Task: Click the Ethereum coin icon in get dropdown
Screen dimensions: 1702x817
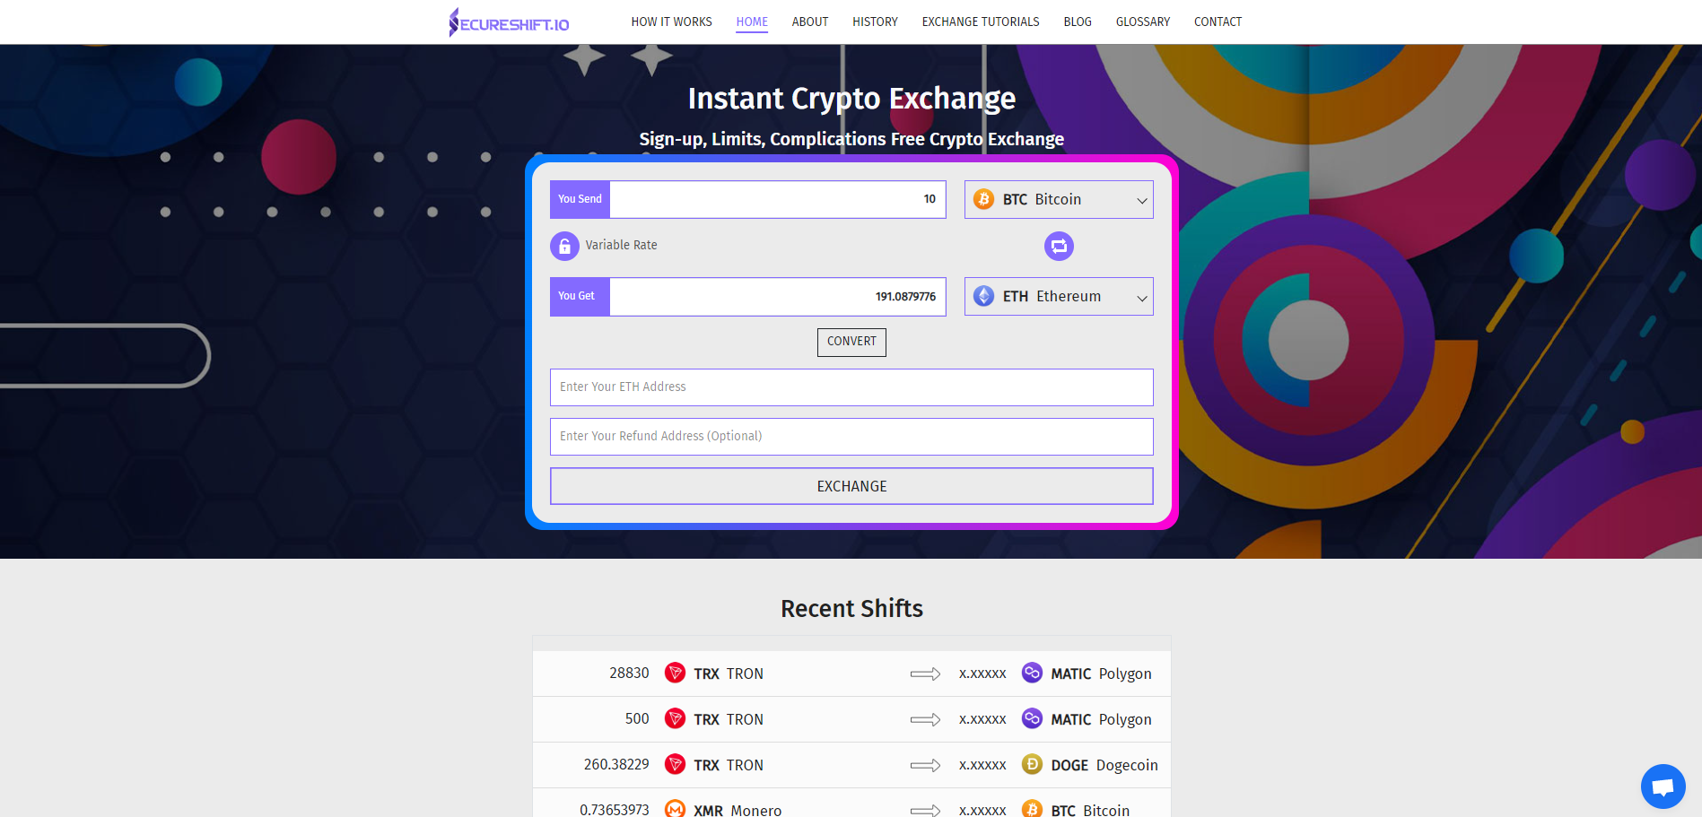Action: click(984, 296)
